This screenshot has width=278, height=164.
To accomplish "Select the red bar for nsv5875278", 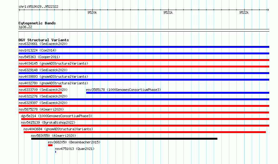I will (144, 112).
